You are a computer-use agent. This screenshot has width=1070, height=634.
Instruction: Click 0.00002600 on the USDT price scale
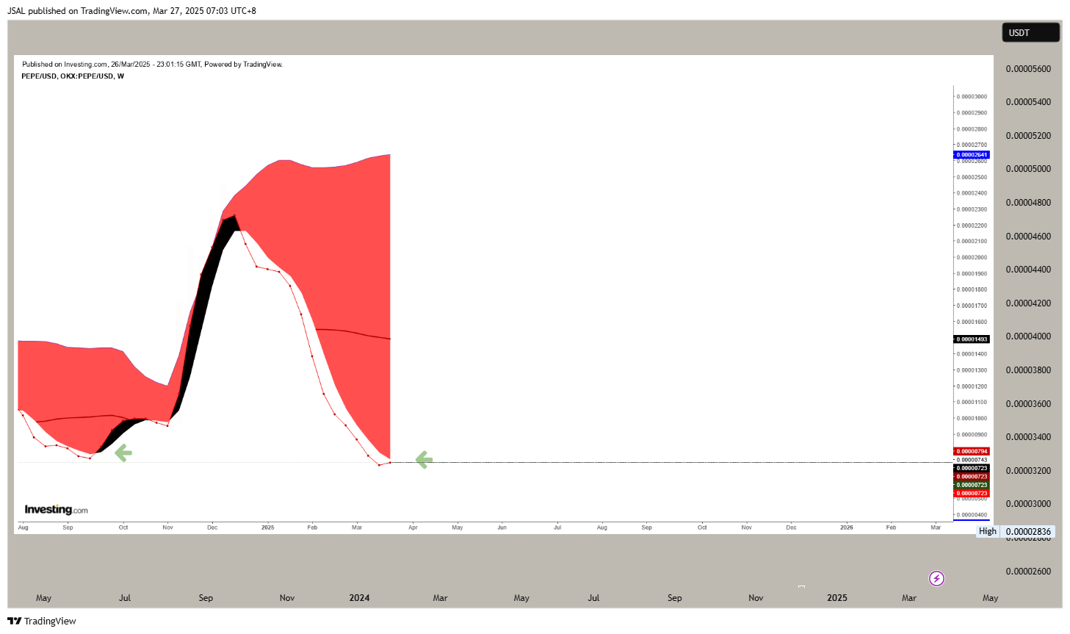point(1028,572)
